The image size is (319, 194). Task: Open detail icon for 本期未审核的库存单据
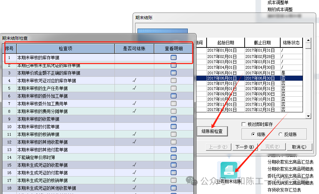pos(173,58)
